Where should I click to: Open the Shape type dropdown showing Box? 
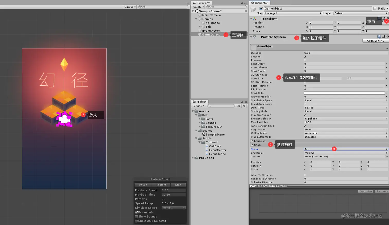(346, 149)
